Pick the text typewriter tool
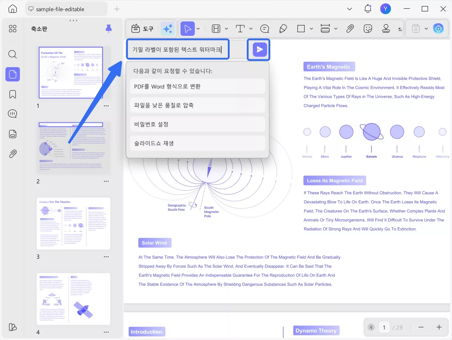 [x=240, y=29]
